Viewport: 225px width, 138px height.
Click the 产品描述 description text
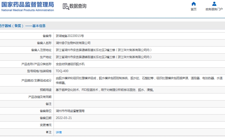pyautogui.click(x=139, y=80)
